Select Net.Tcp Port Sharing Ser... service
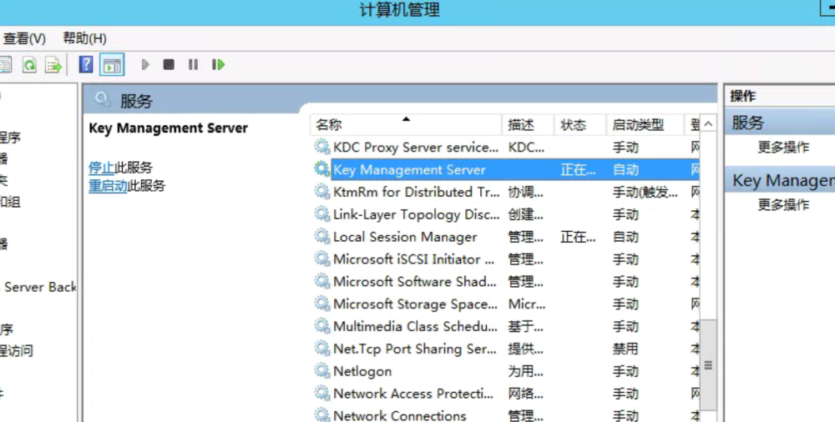 tap(505, 348)
